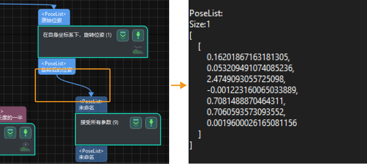Image resolution: width=367 pixels, height=164 pixels.
Task: Run the 接受所有参数 (9) step icon
Action: 151,123
